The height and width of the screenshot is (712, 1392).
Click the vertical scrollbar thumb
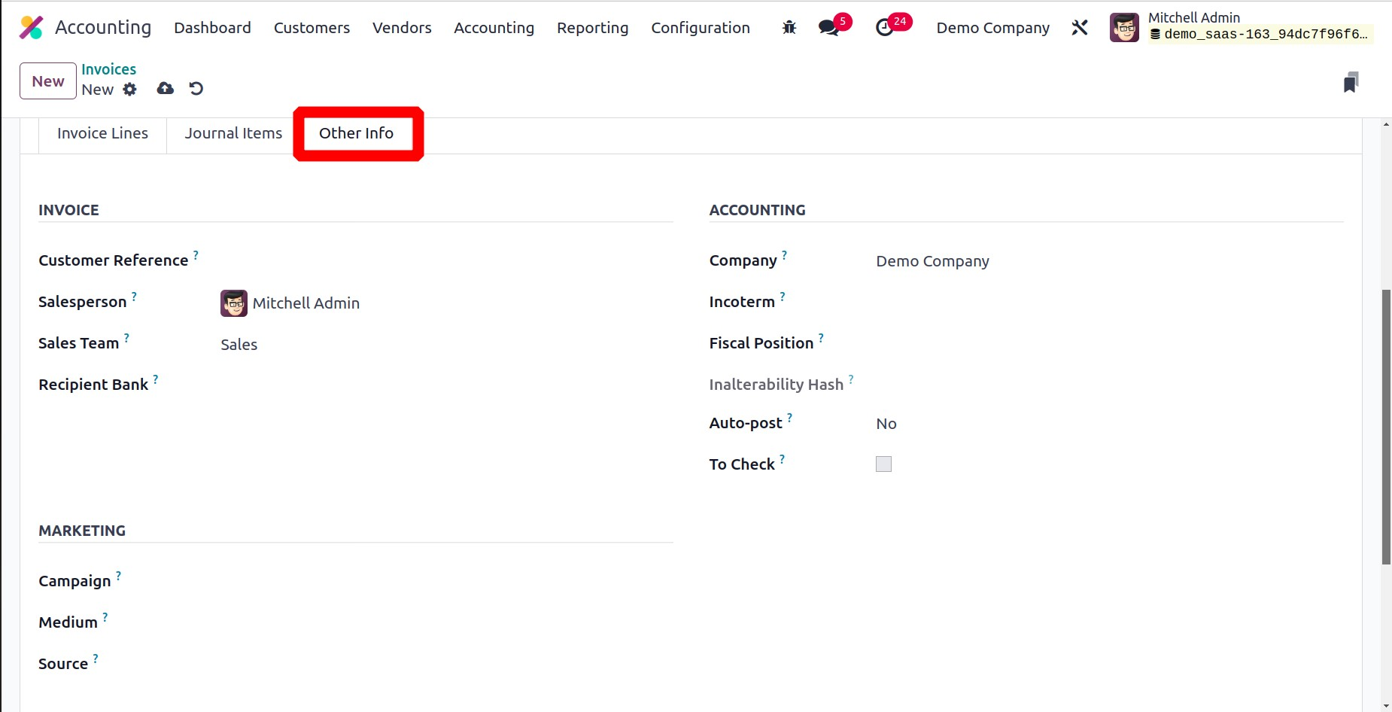click(x=1385, y=426)
